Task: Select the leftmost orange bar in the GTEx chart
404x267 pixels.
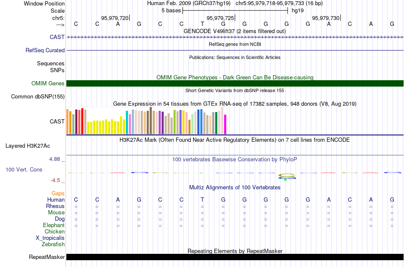Action: pyautogui.click(x=68, y=121)
